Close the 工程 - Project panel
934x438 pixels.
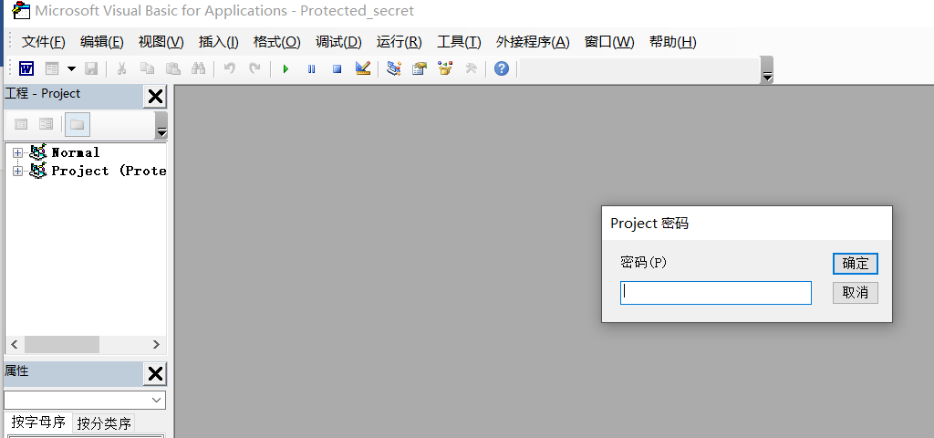coord(155,96)
